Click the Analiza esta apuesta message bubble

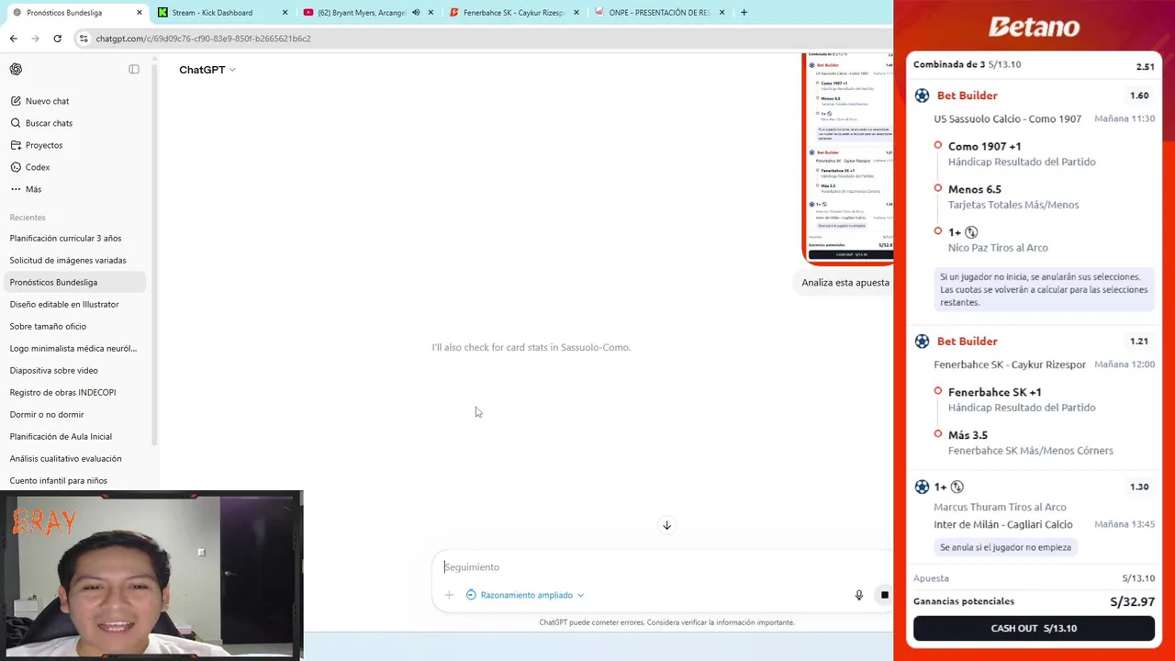845,283
